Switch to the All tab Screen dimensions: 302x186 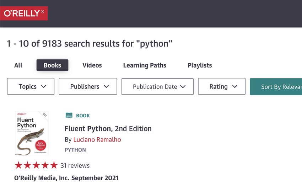click(x=18, y=65)
